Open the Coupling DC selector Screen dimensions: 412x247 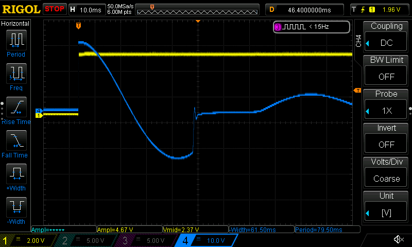(x=386, y=43)
